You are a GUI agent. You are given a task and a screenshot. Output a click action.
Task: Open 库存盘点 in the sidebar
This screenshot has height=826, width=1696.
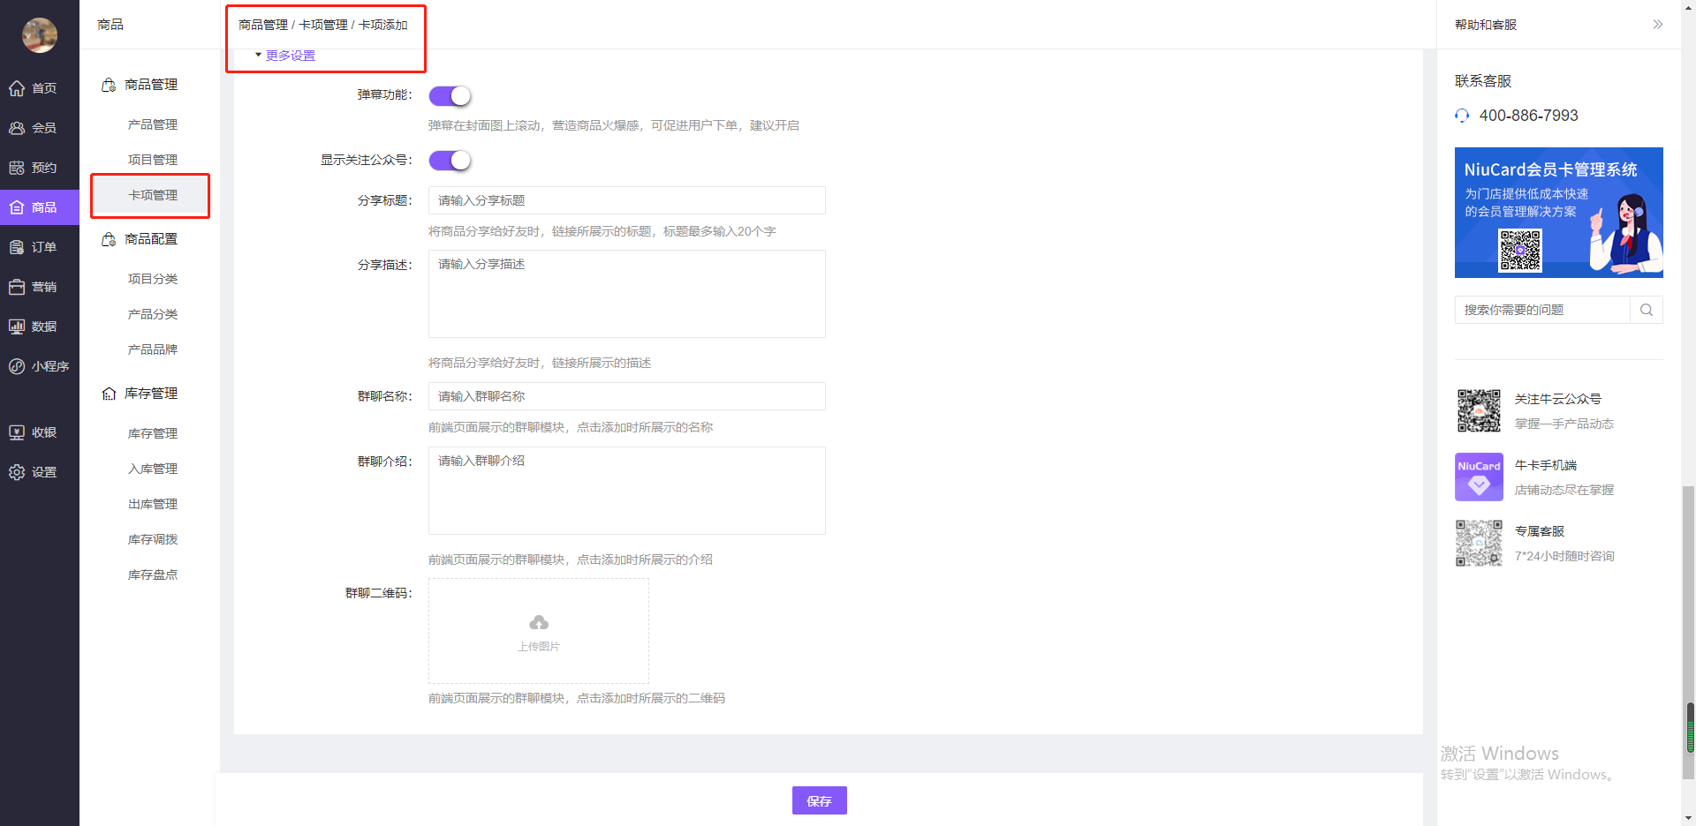pos(153,574)
